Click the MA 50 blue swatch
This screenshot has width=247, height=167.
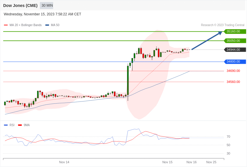[47, 25]
